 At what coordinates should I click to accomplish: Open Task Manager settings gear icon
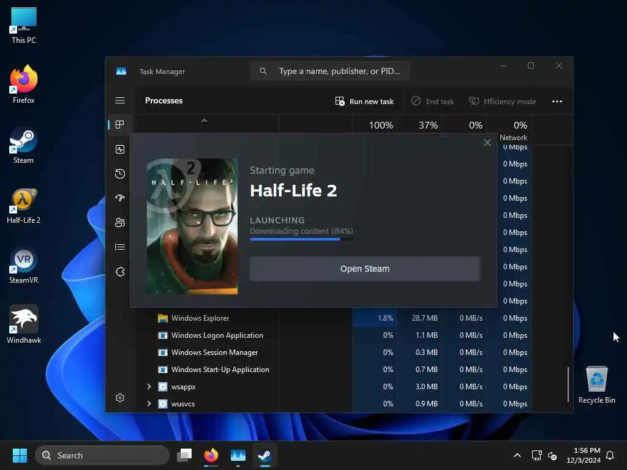[120, 398]
